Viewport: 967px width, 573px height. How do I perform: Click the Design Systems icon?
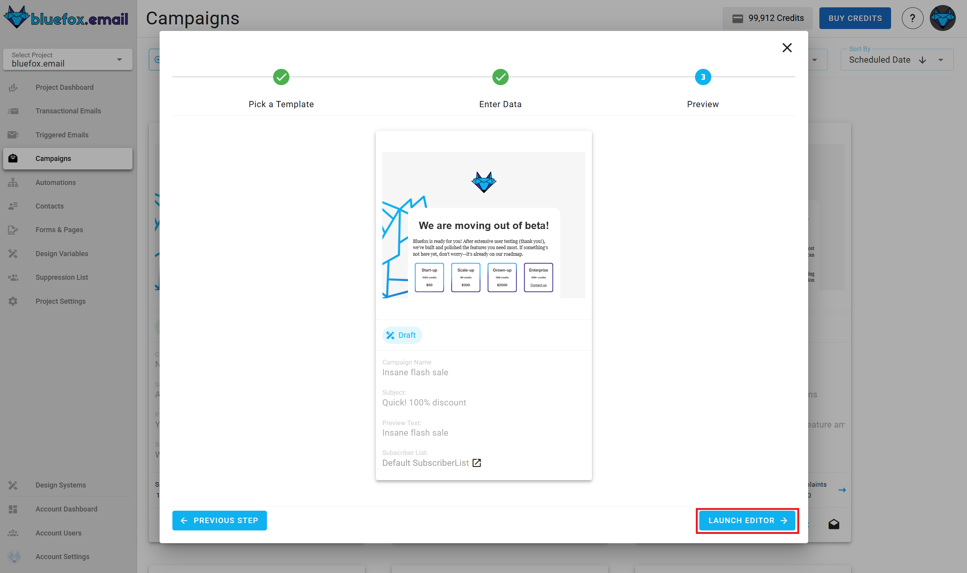point(13,485)
